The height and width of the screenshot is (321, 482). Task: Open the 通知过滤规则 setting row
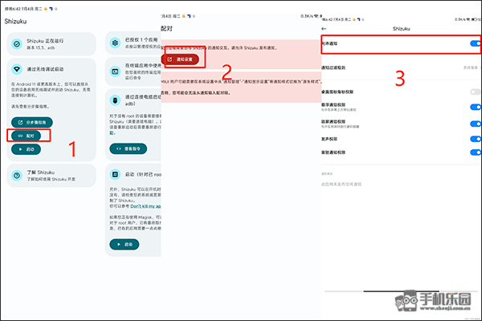click(401, 67)
